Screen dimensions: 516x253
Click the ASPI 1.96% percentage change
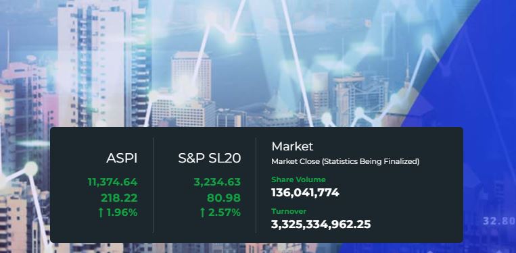click(122, 213)
